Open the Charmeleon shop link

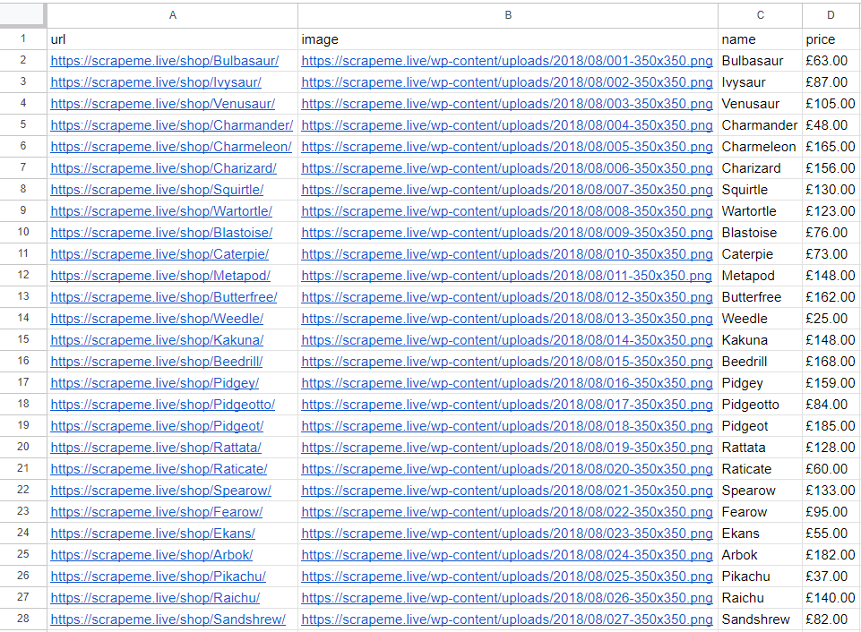[x=171, y=147]
